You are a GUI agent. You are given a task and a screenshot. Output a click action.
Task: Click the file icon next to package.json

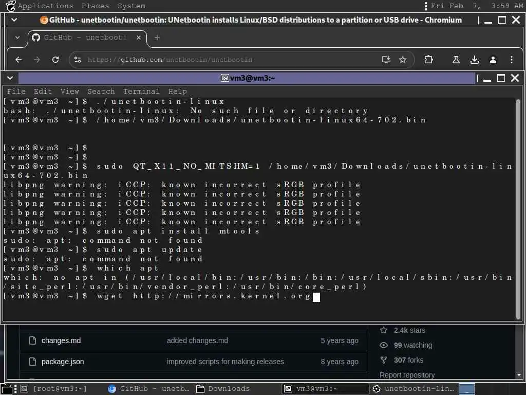coord(32,362)
